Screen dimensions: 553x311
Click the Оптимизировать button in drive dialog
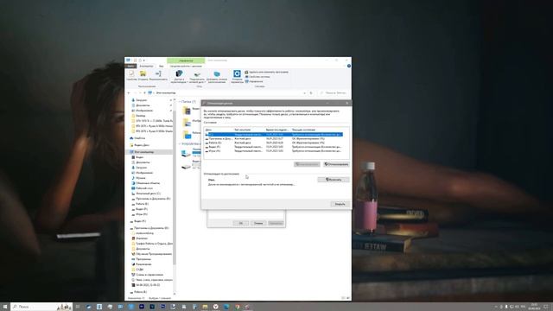(336, 164)
